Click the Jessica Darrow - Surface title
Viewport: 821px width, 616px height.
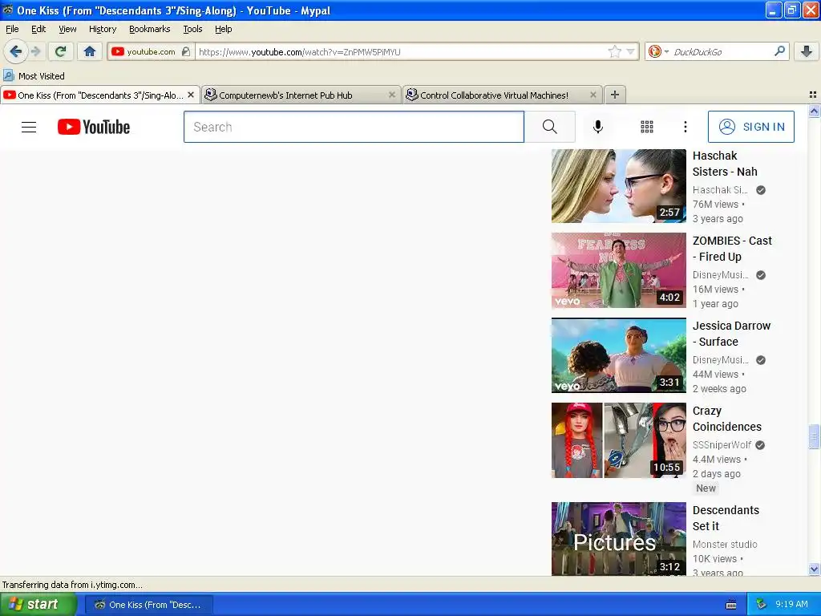(x=731, y=334)
